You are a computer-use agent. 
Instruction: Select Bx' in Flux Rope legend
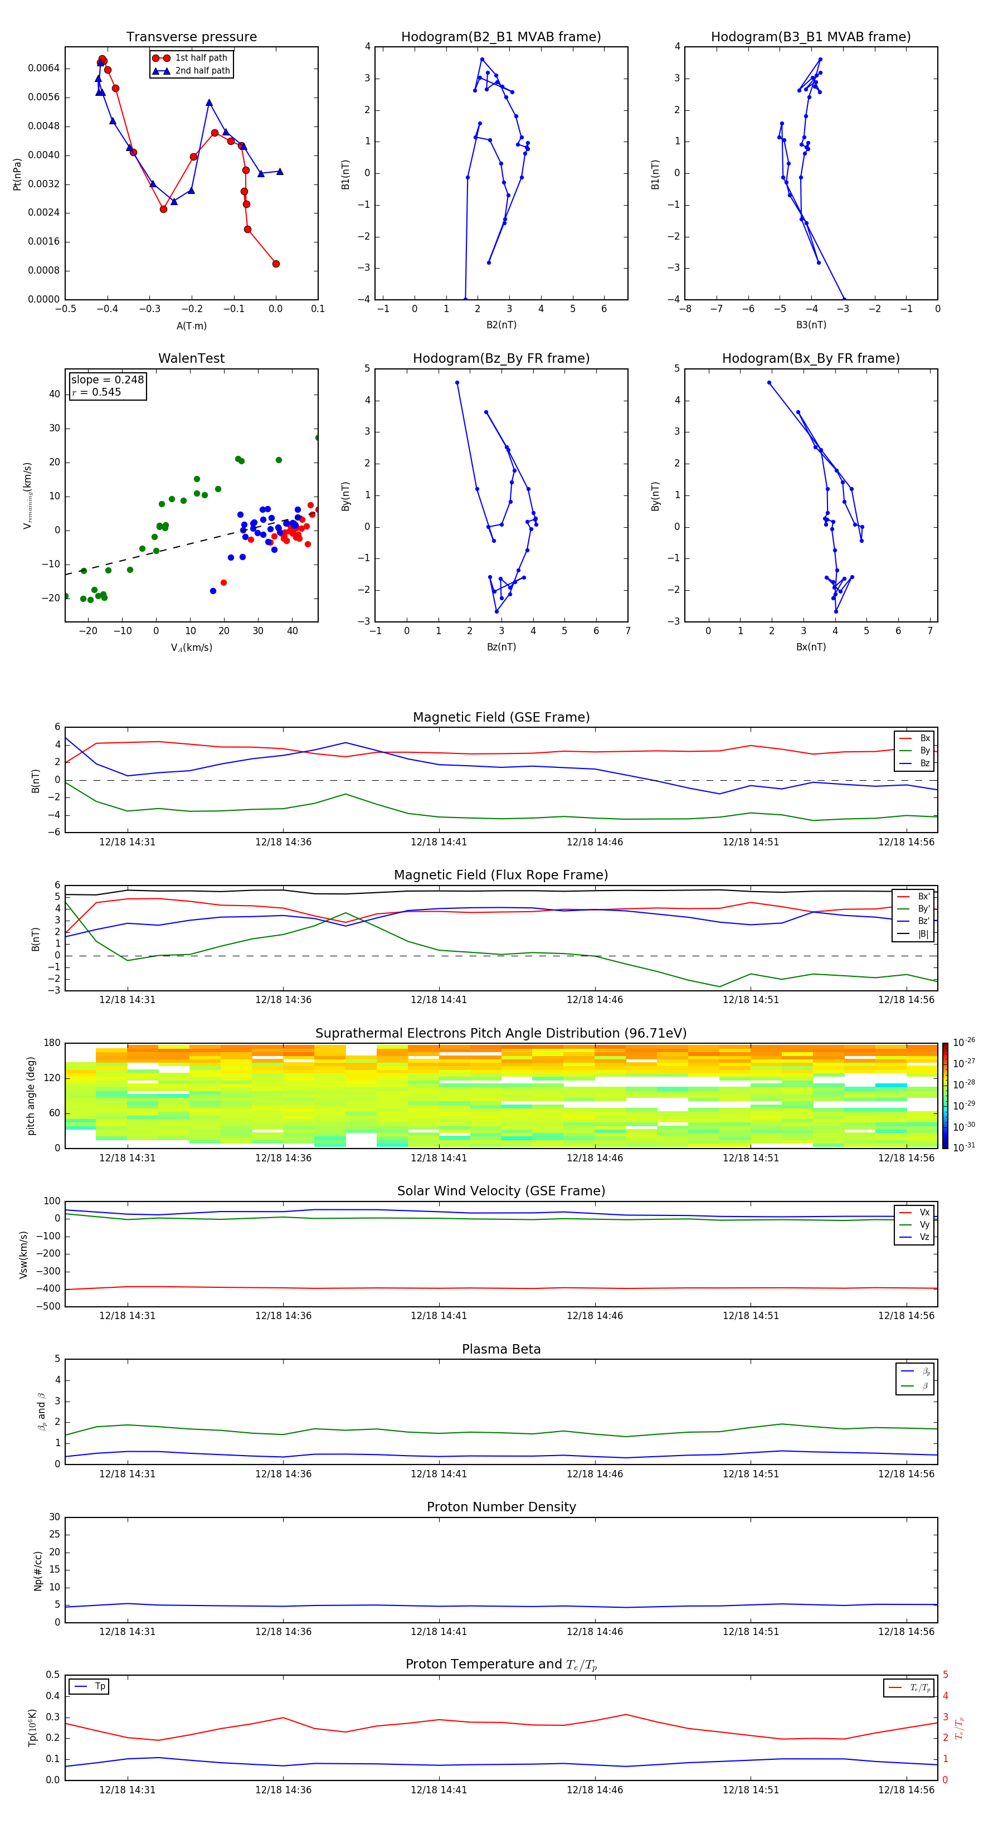pos(914,897)
